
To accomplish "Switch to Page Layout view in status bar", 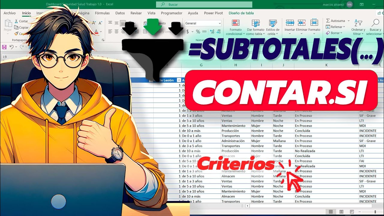I will point(341,212).
